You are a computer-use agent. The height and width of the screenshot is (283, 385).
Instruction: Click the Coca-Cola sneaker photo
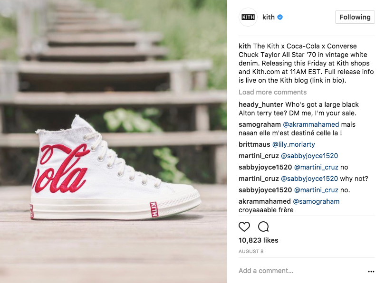pyautogui.click(x=114, y=141)
